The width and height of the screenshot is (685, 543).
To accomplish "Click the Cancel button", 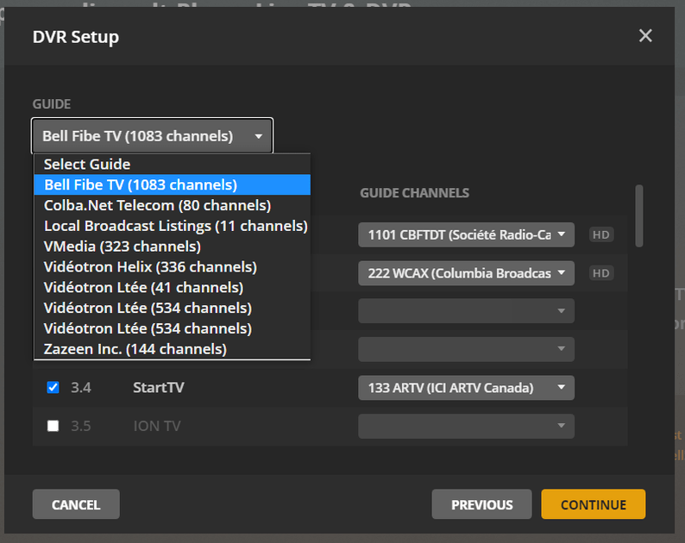I will pos(76,504).
